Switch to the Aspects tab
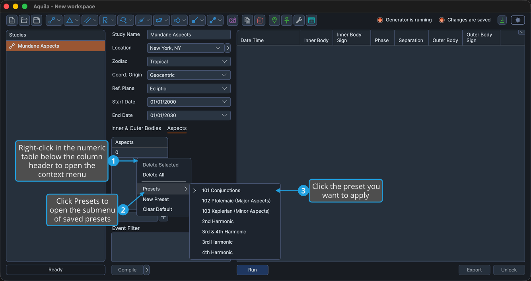This screenshot has height=281, width=531. click(x=177, y=128)
